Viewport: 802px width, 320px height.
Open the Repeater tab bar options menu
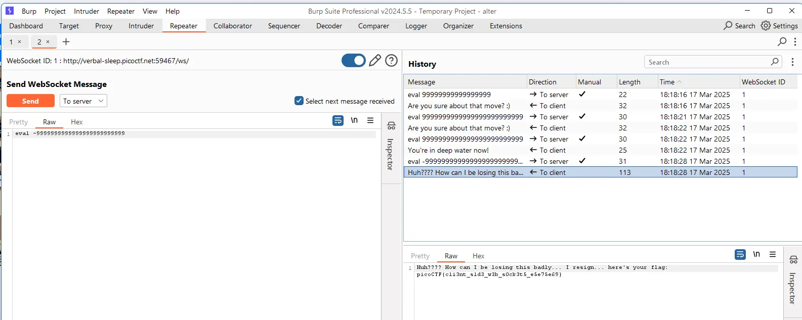(x=795, y=41)
